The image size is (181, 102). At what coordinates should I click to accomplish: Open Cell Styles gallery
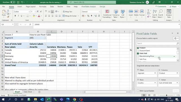coord(122,14)
